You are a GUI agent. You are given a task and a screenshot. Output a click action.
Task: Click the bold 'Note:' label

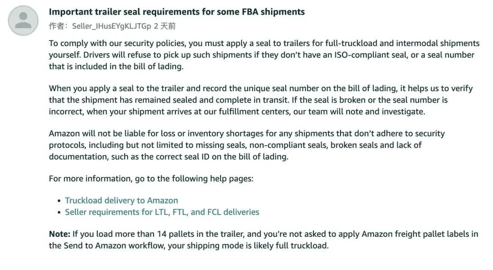(59, 234)
